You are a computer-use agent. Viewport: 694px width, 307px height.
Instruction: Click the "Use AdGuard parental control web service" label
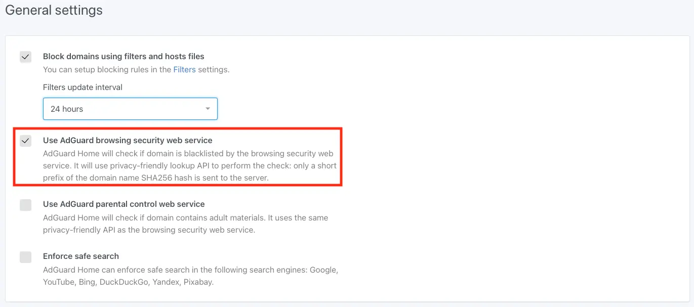point(124,204)
